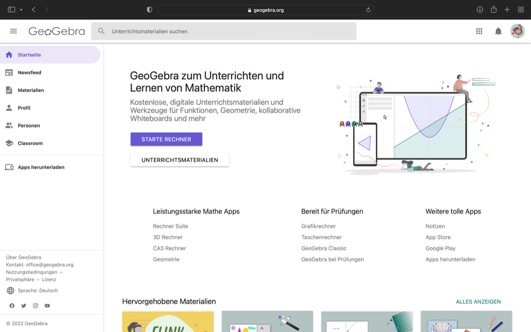
Task: Click the Kontakt office@geogebra.org link
Action: (40, 265)
